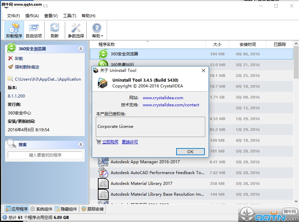Viewport: 299px width, 222px height.
Task: Minimize the Uninstall Tool window
Action: 261,6
